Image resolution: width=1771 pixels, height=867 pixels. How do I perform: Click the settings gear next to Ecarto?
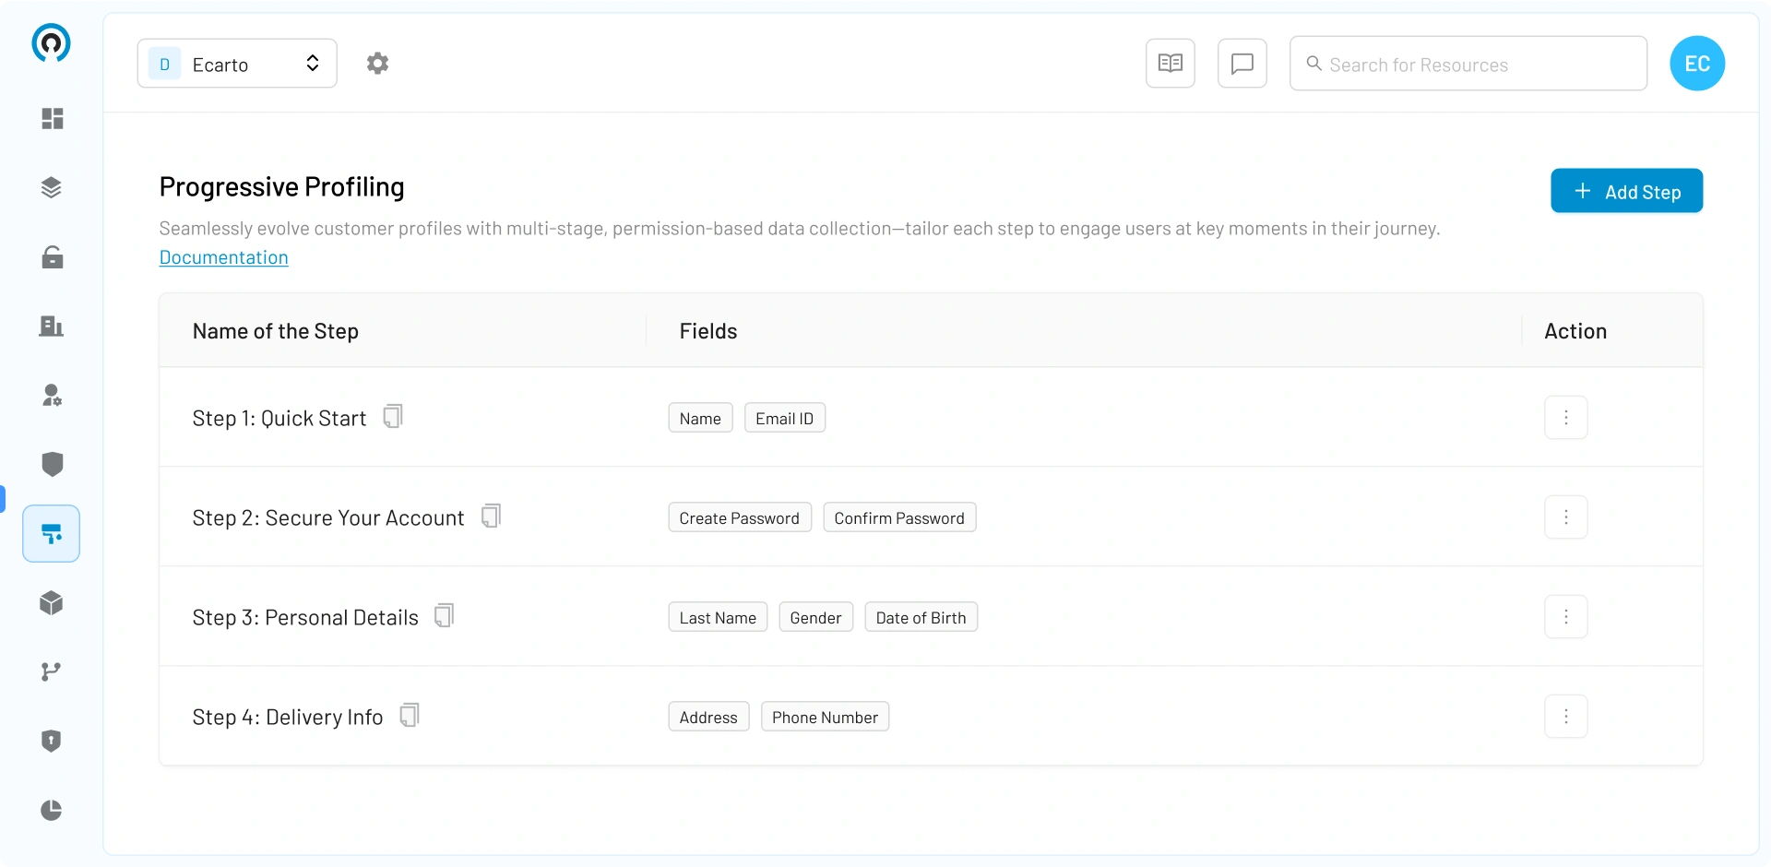[x=377, y=64]
